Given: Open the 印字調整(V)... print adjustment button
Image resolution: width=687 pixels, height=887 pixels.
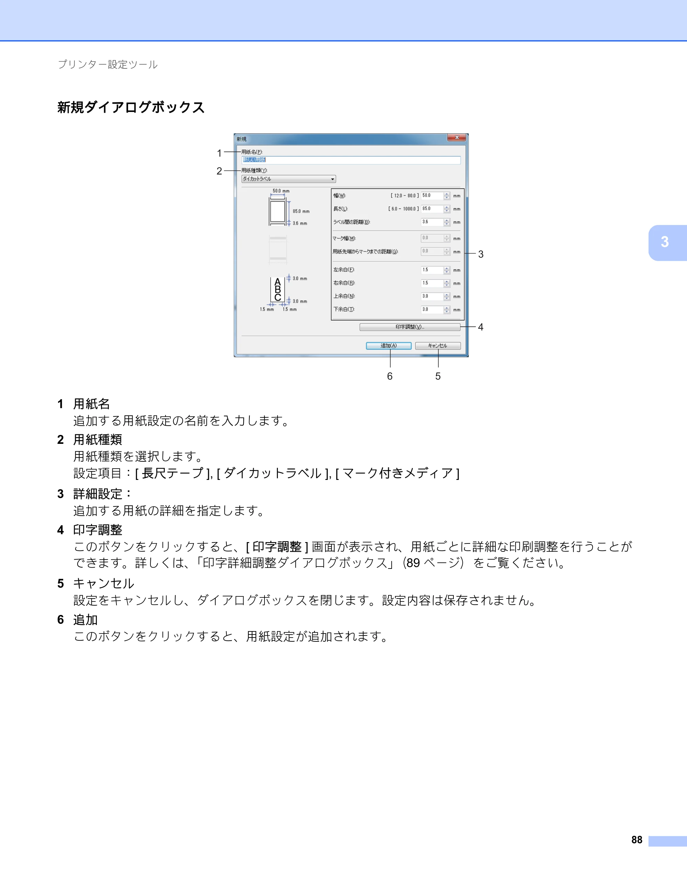Looking at the screenshot, I should [410, 327].
